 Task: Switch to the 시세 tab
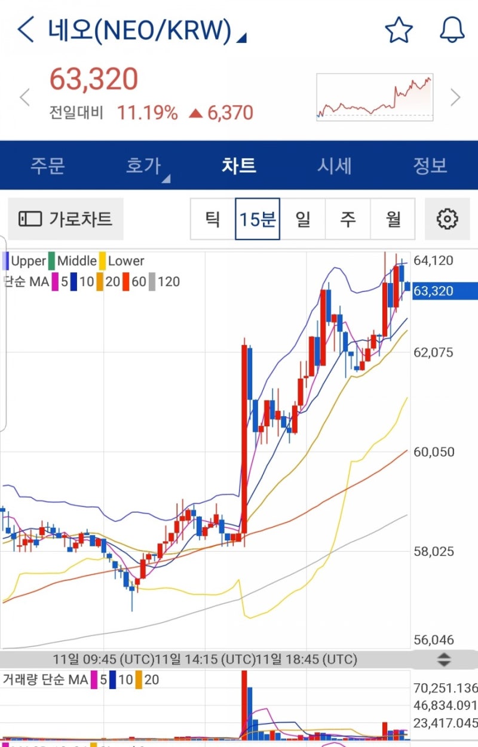[x=335, y=166]
